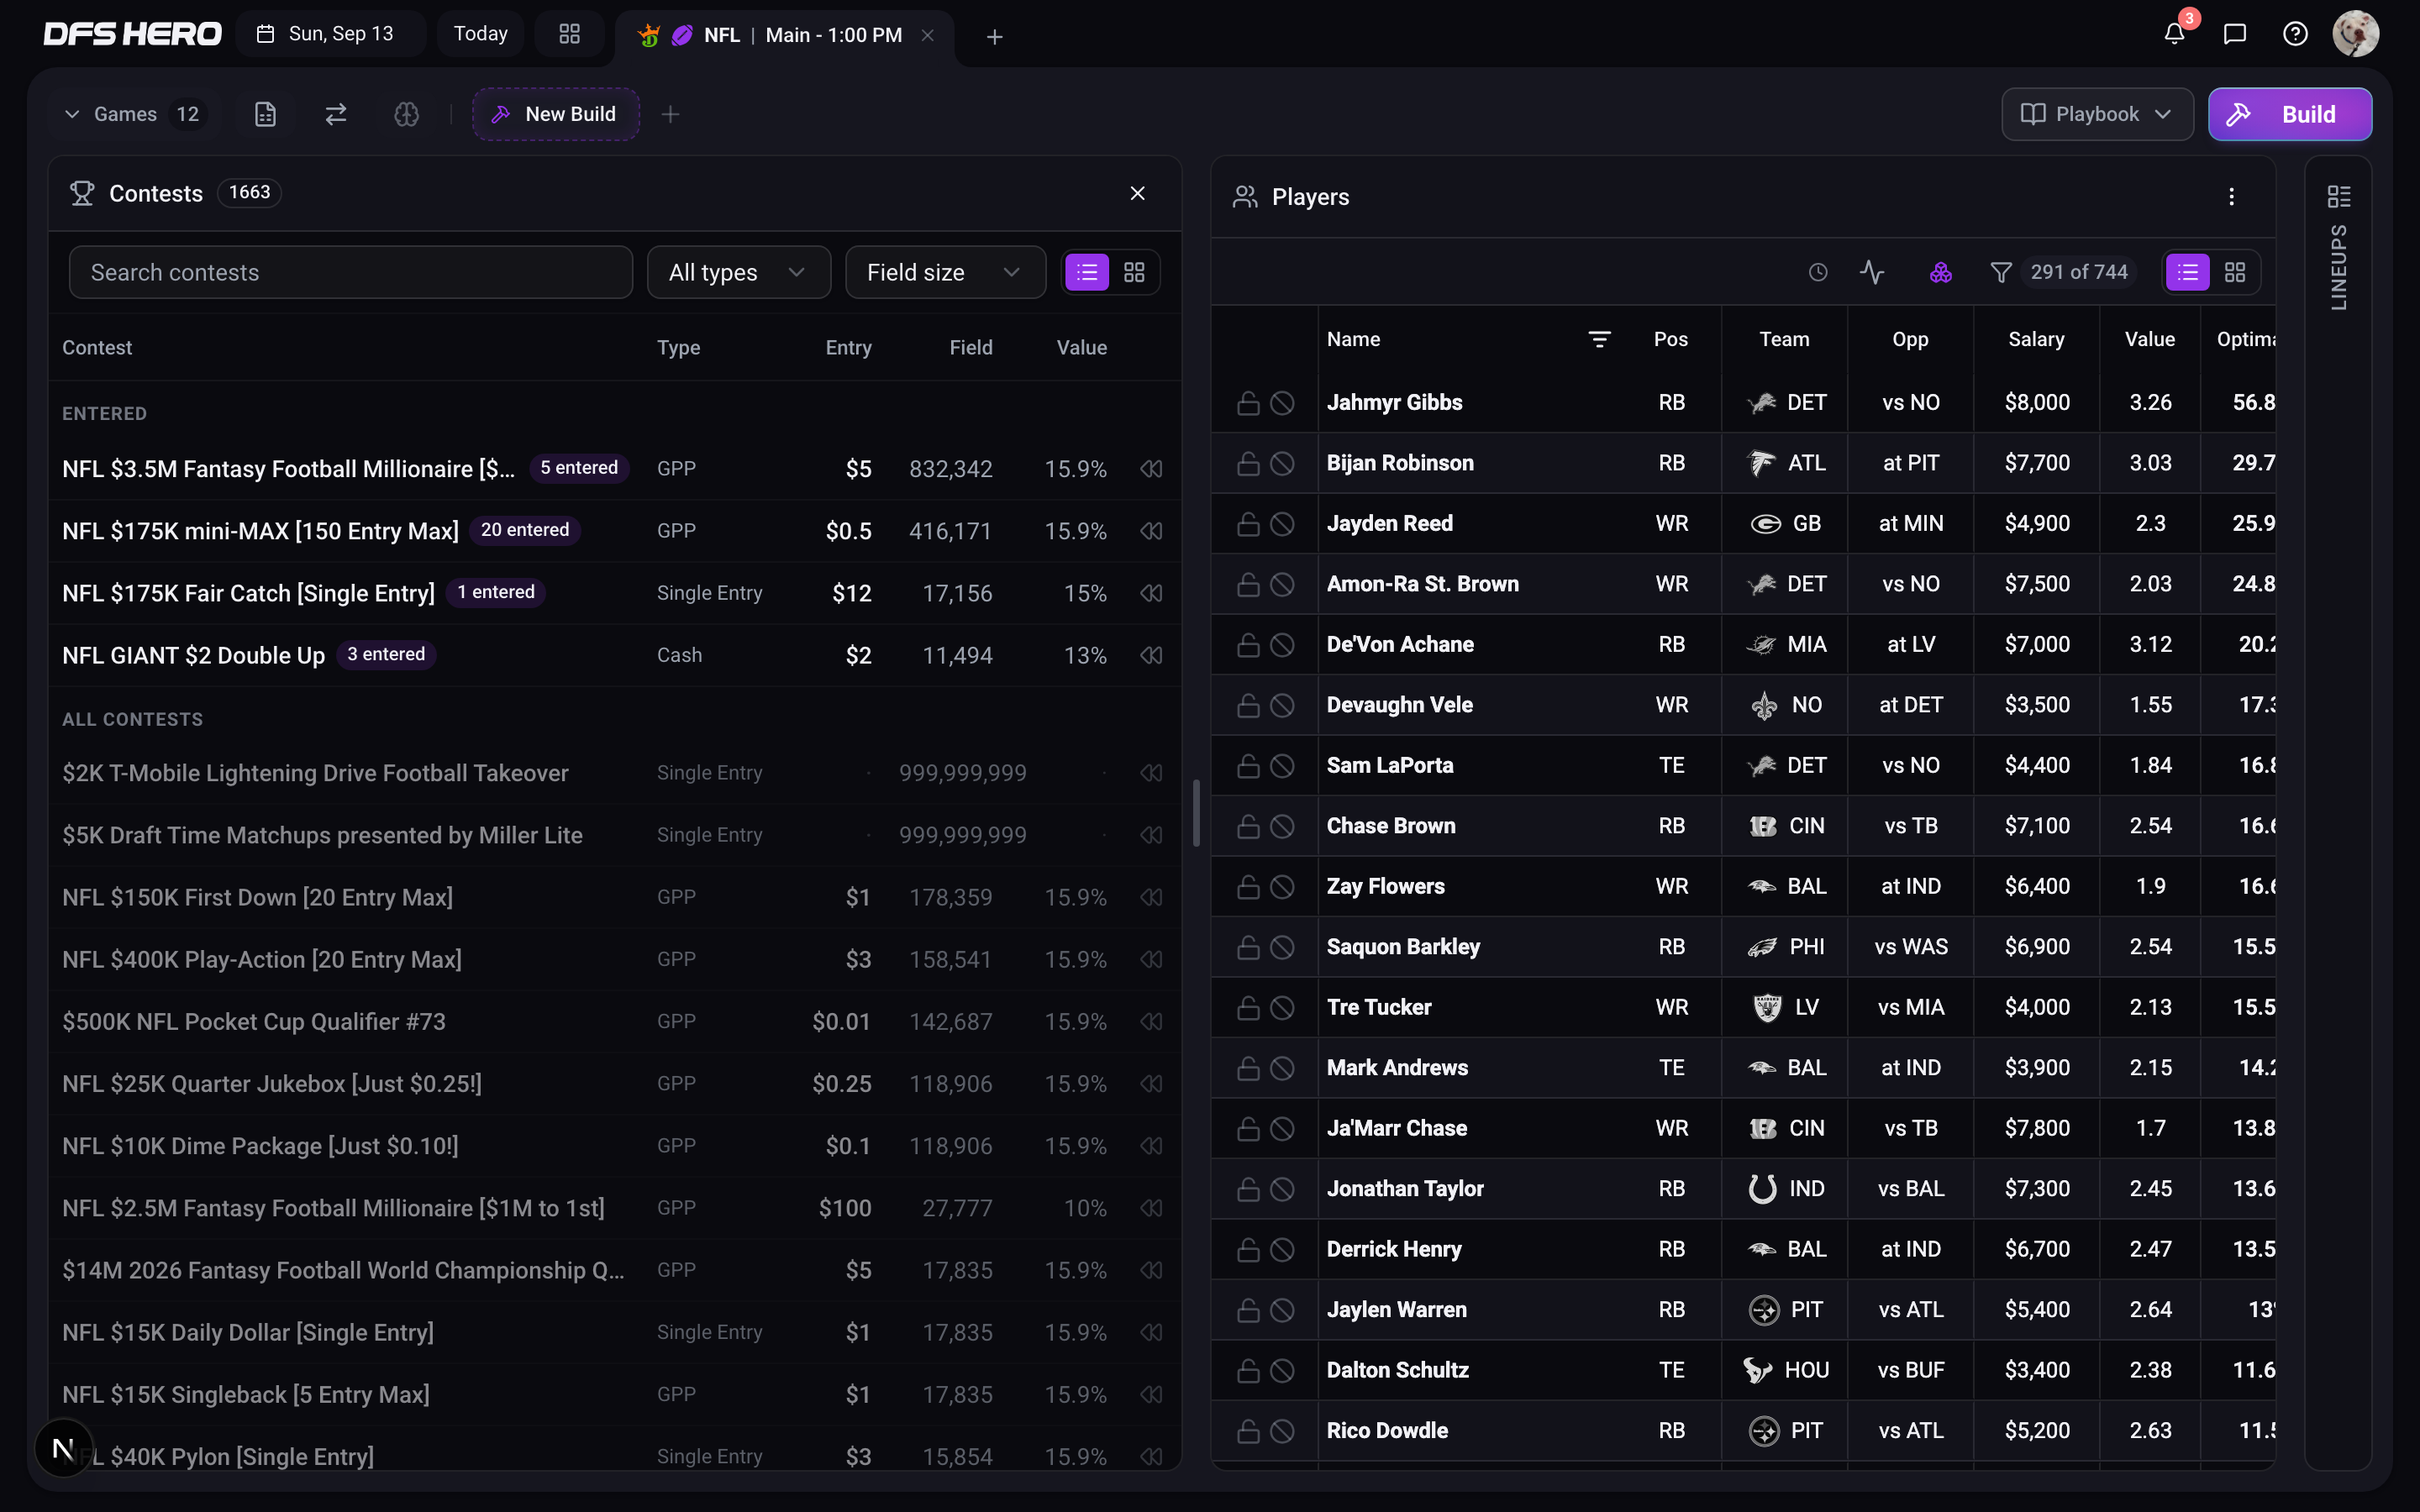Select the New Build tab
The height and width of the screenshot is (1512, 2420).
pos(556,114)
